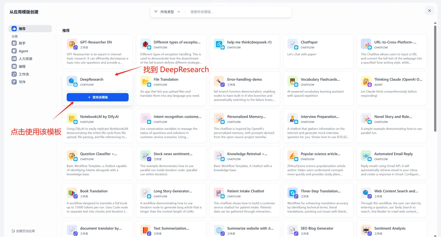Click the ladybug icon for Different types of exception
Viewport: 441px width, 237px height.
(x=145, y=44)
